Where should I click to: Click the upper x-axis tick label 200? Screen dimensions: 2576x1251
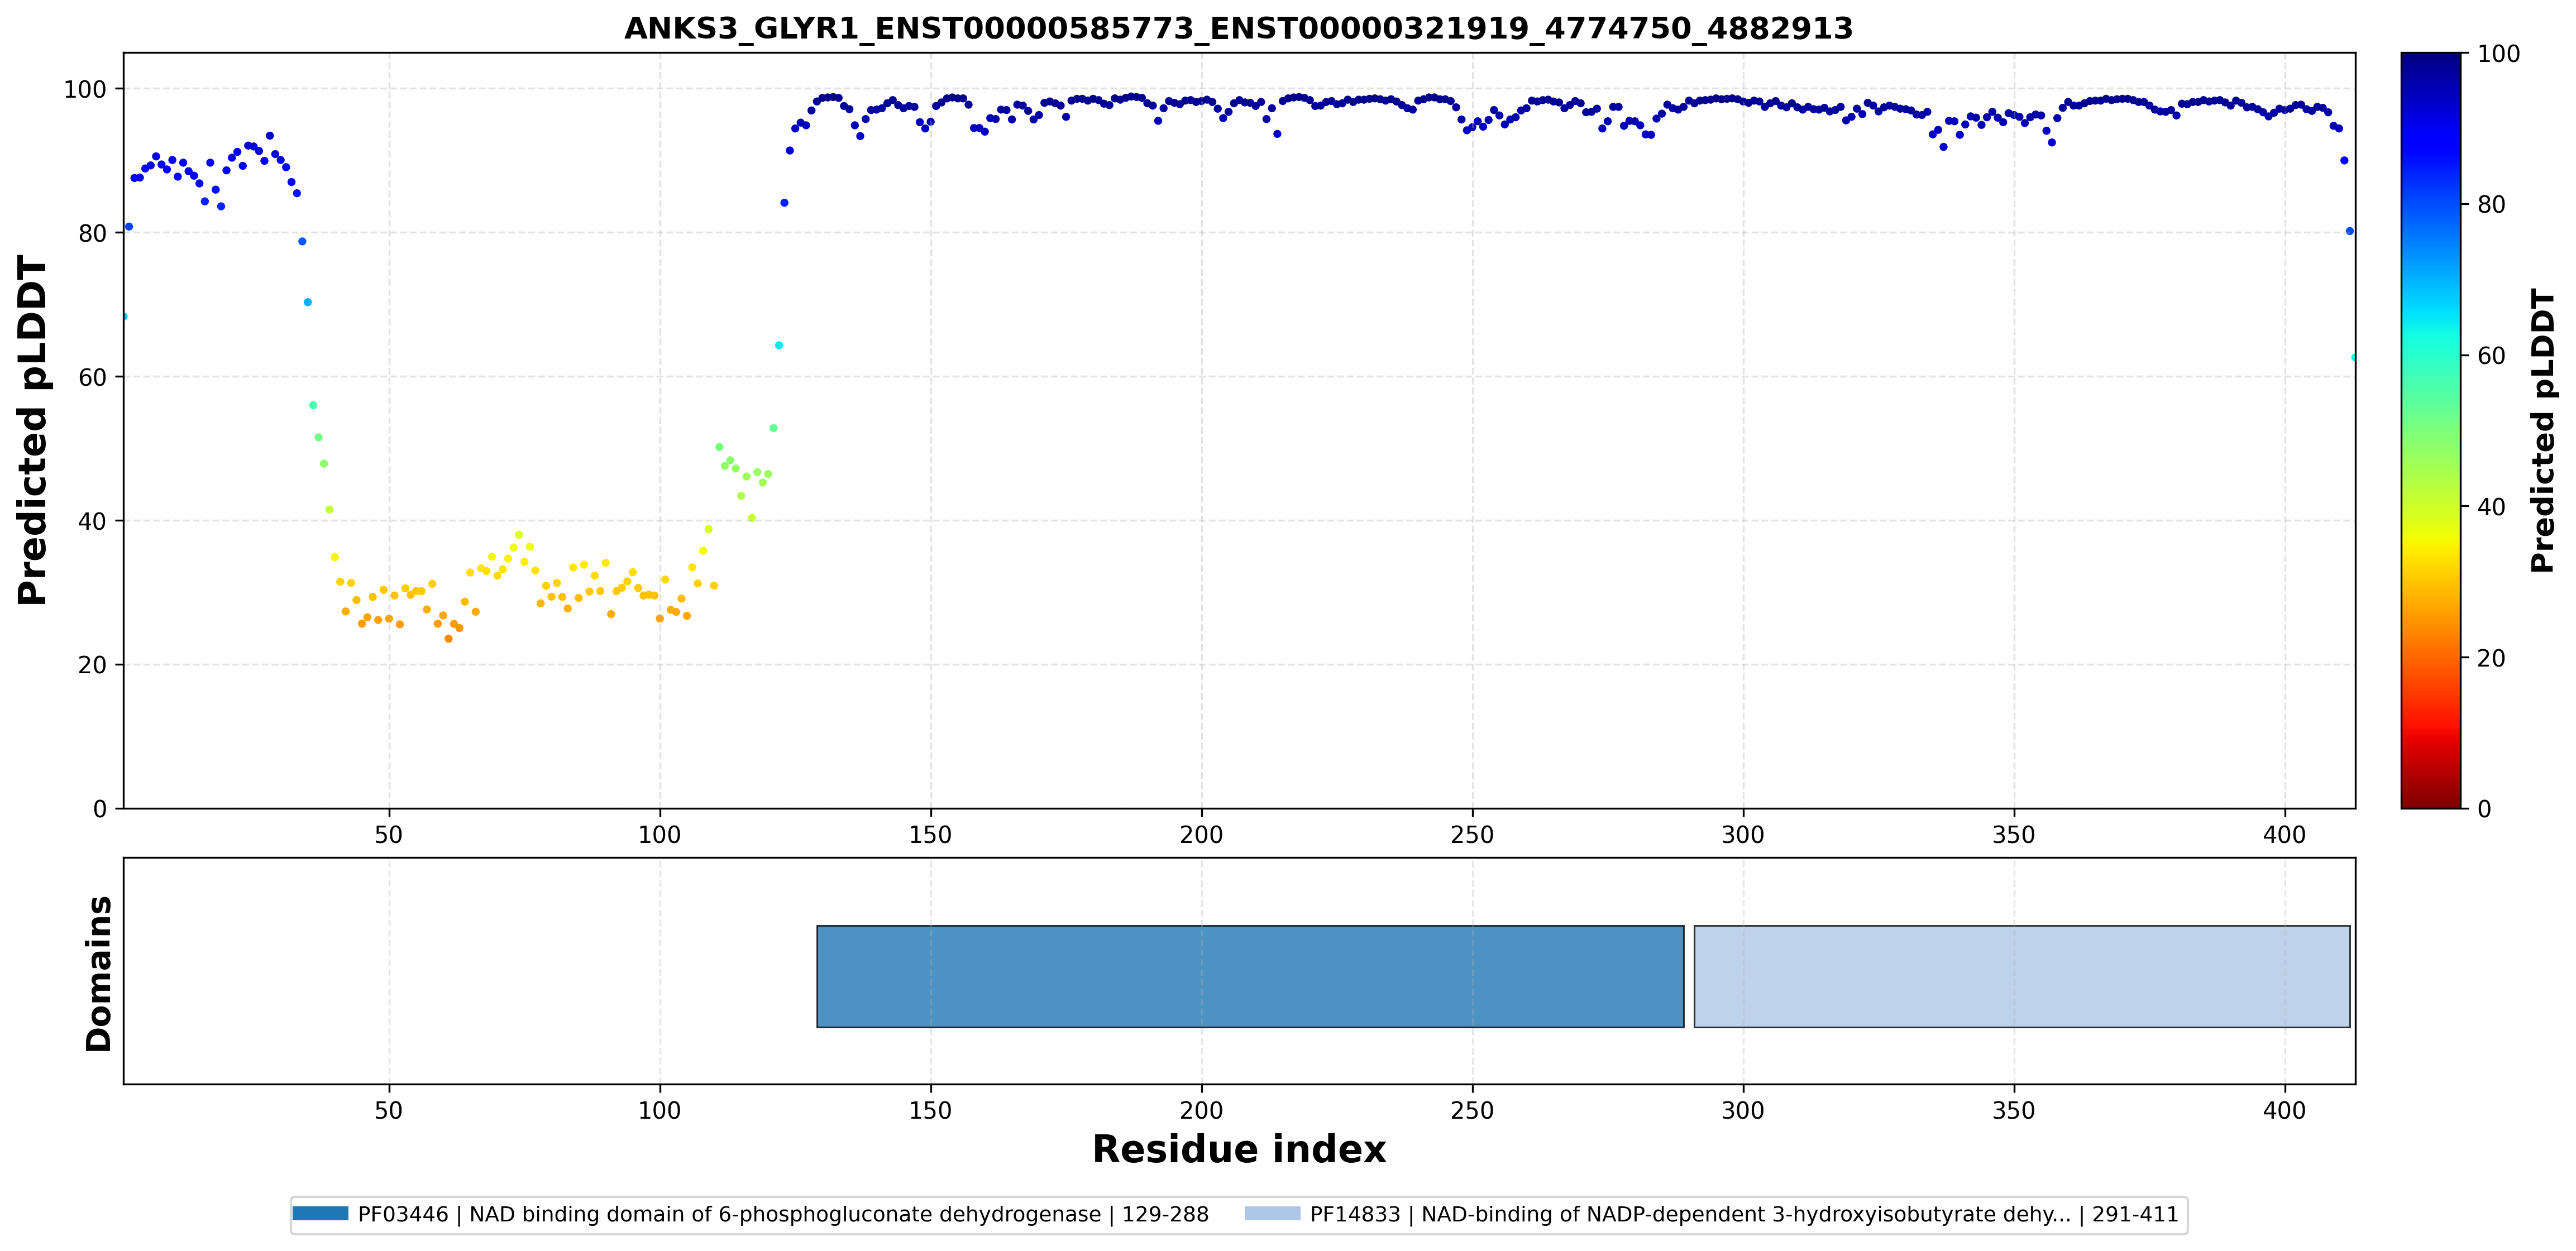pyautogui.click(x=1201, y=834)
